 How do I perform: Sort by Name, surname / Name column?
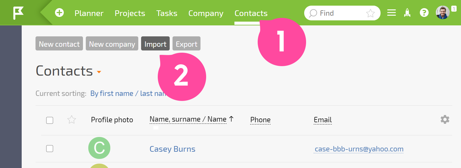click(x=188, y=119)
